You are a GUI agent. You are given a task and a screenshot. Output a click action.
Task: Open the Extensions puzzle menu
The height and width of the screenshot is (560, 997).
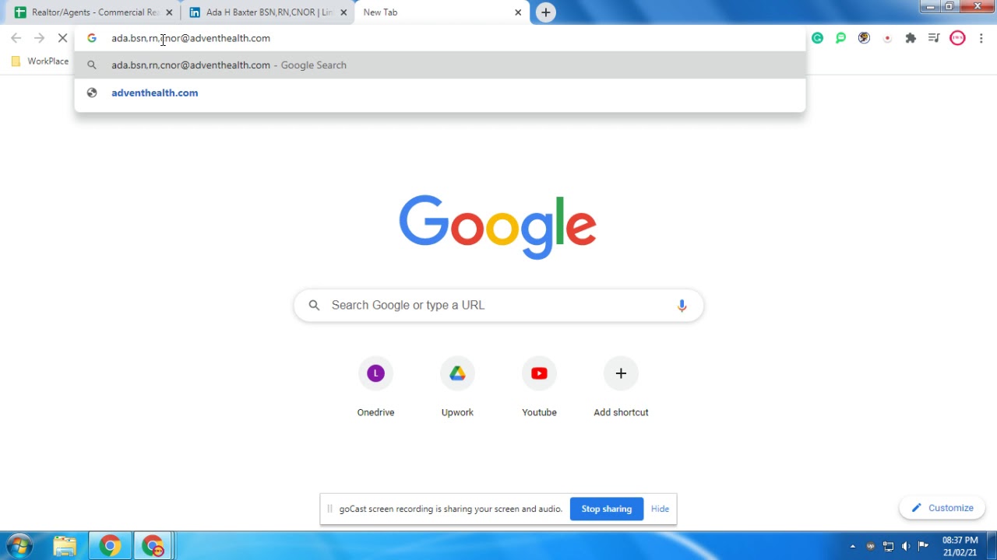911,38
